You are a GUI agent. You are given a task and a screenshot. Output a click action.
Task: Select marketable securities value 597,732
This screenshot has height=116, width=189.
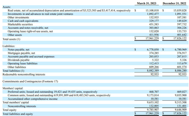[x=182, y=24]
